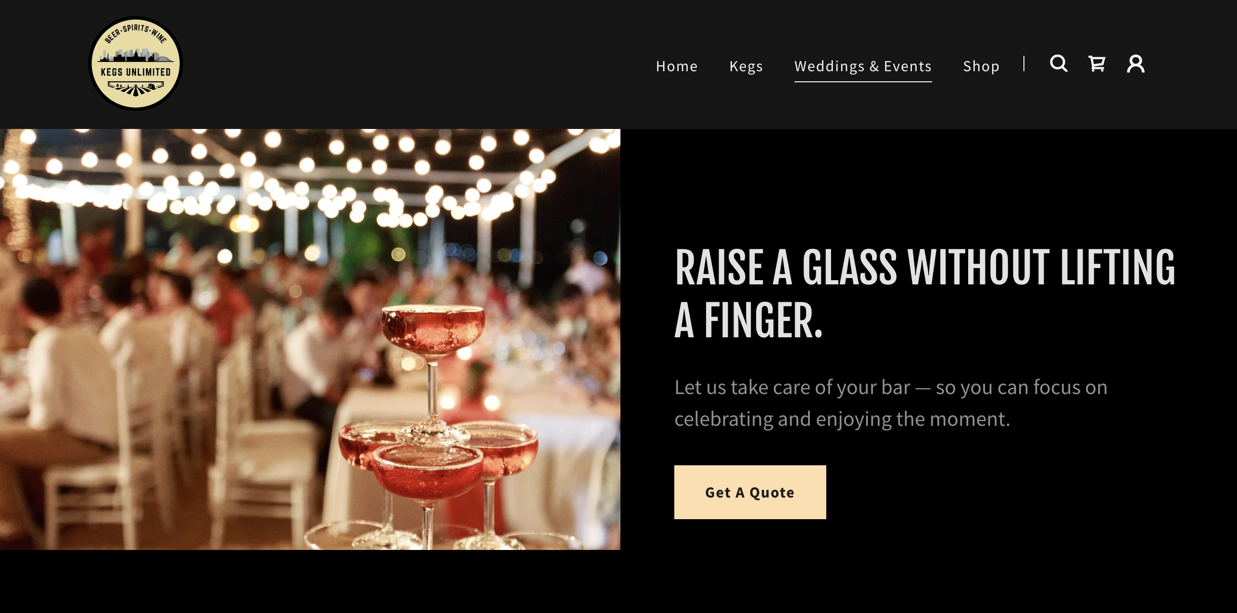Open the search magnifier icon
The width and height of the screenshot is (1237, 613).
[1059, 64]
